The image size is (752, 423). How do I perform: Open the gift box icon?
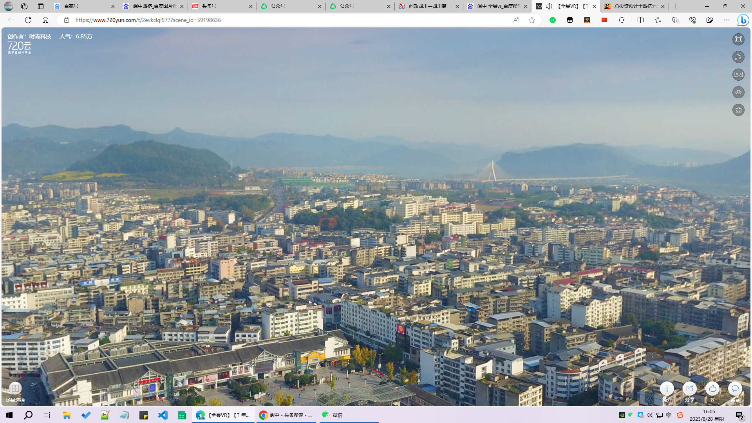coord(738,110)
